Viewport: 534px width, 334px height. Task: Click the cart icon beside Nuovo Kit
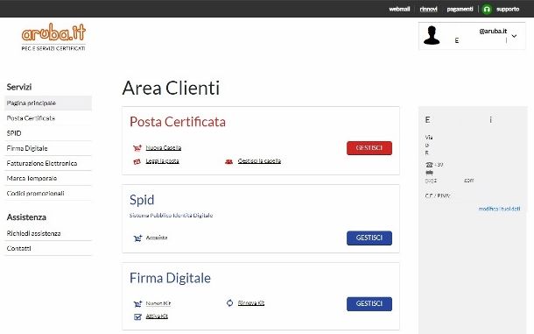coord(137,303)
